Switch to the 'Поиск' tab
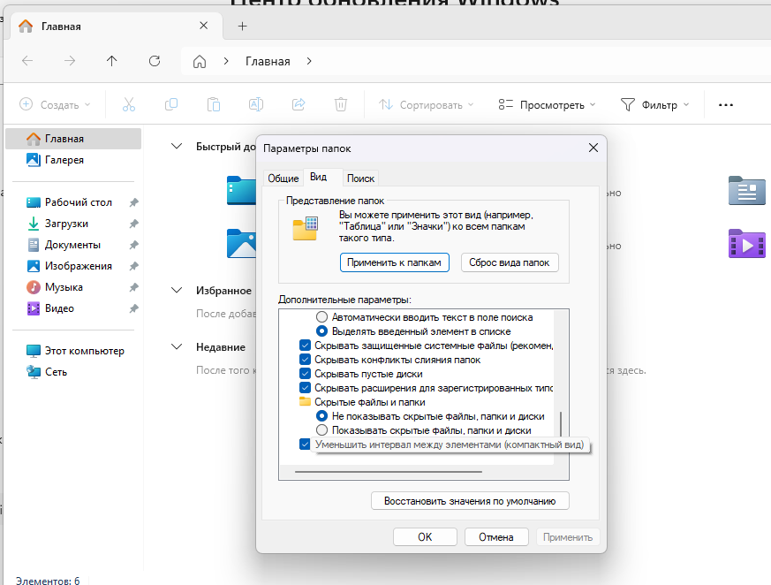Screen dimensions: 771x585 [360, 178]
